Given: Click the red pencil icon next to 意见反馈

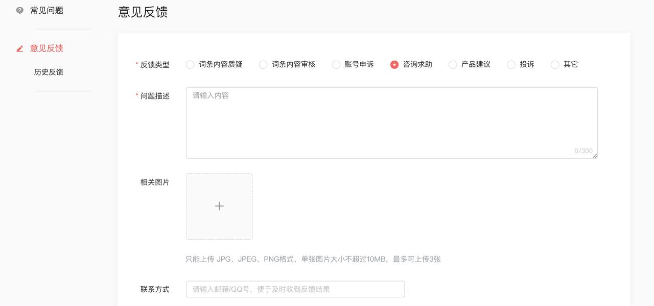Looking at the screenshot, I should click(19, 48).
